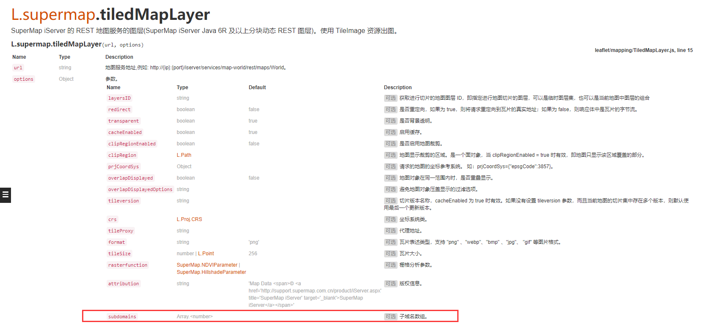This screenshot has width=703, height=336.
Task: Click the Default column header in options table
Action: pyautogui.click(x=257, y=87)
